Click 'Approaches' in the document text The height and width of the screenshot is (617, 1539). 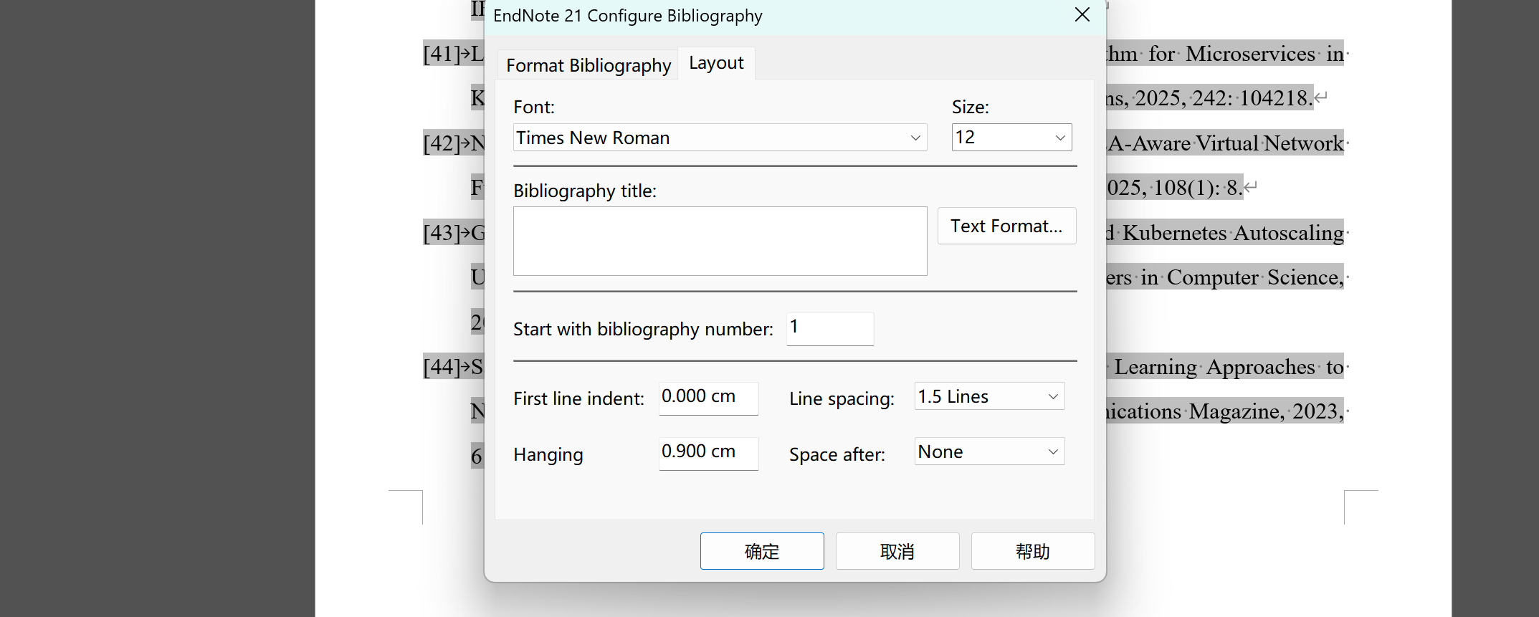(x=1261, y=367)
